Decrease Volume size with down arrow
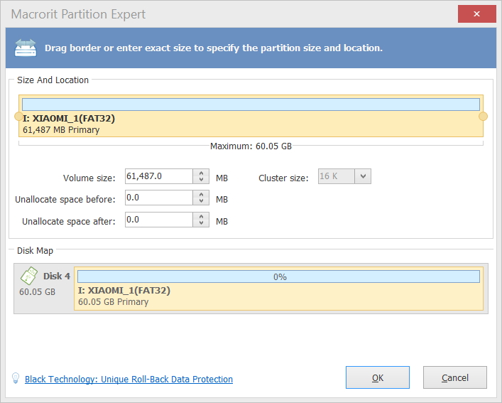 201,180
